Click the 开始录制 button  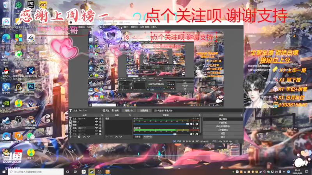tap(223, 122)
